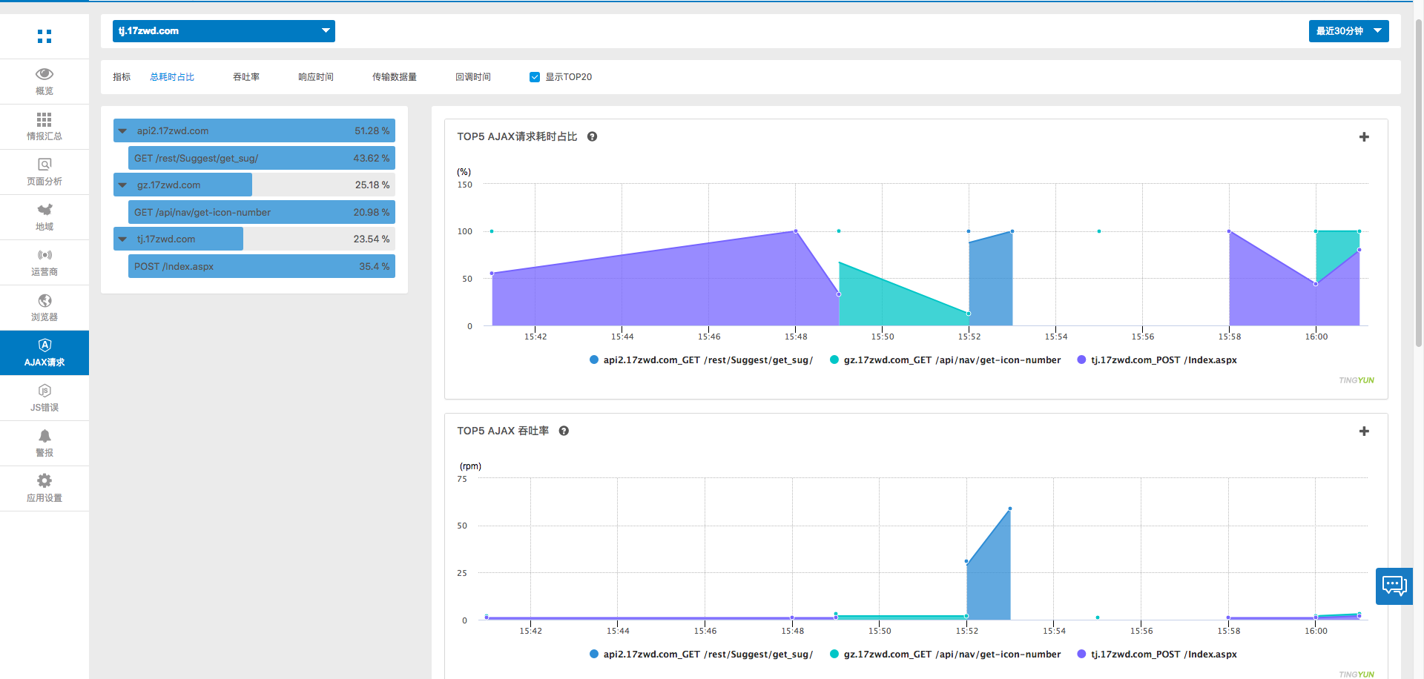Open the 警报 alert bell icon
1424x679 pixels.
44,436
